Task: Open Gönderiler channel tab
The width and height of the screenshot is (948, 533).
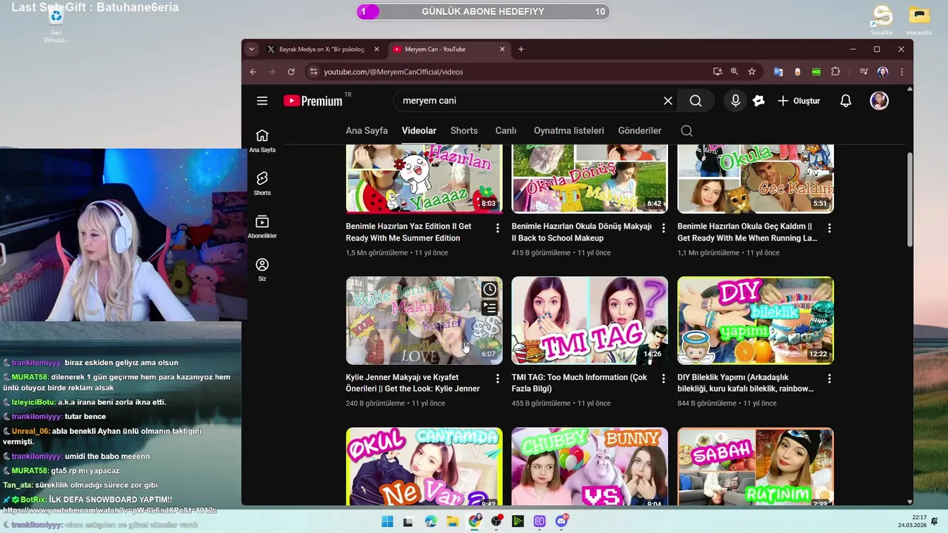Action: [640, 131]
